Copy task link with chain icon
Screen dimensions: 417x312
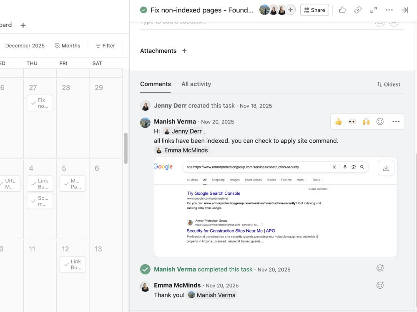coord(358,10)
